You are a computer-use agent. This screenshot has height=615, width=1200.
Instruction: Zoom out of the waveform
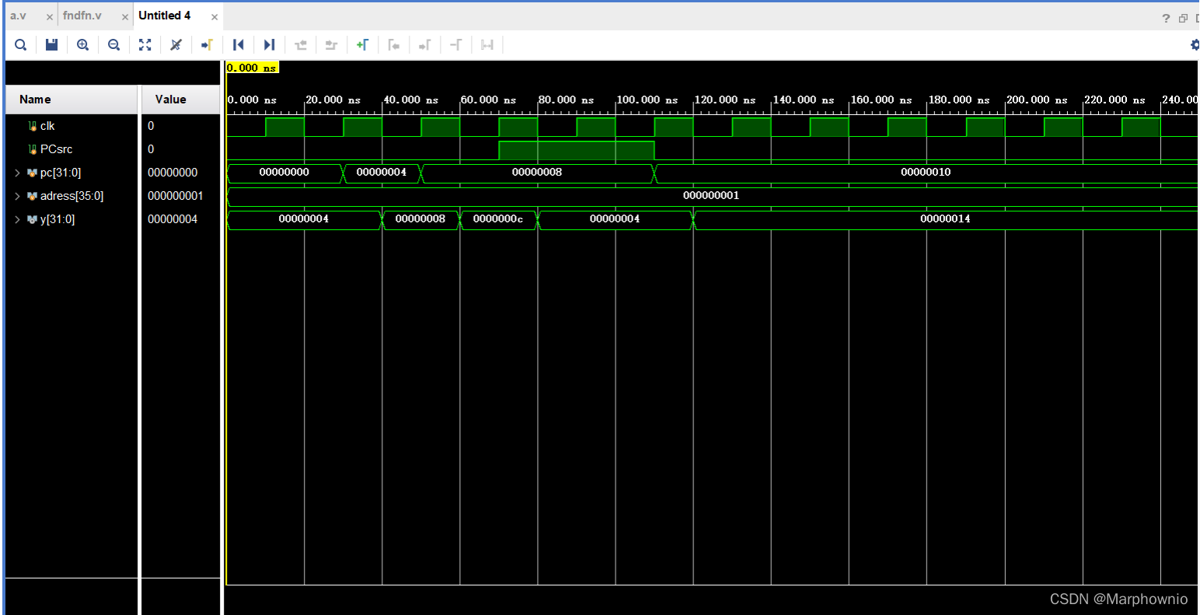(114, 45)
